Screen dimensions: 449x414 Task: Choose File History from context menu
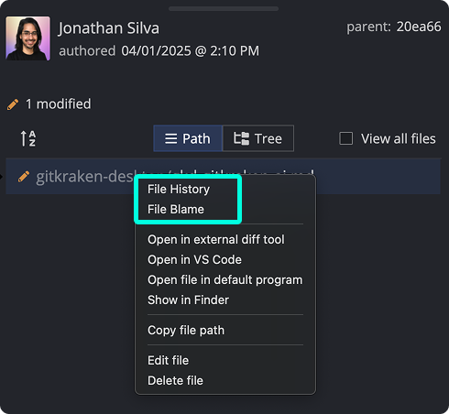(x=179, y=190)
